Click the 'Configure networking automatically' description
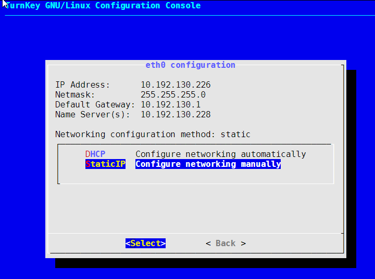 click(220, 154)
